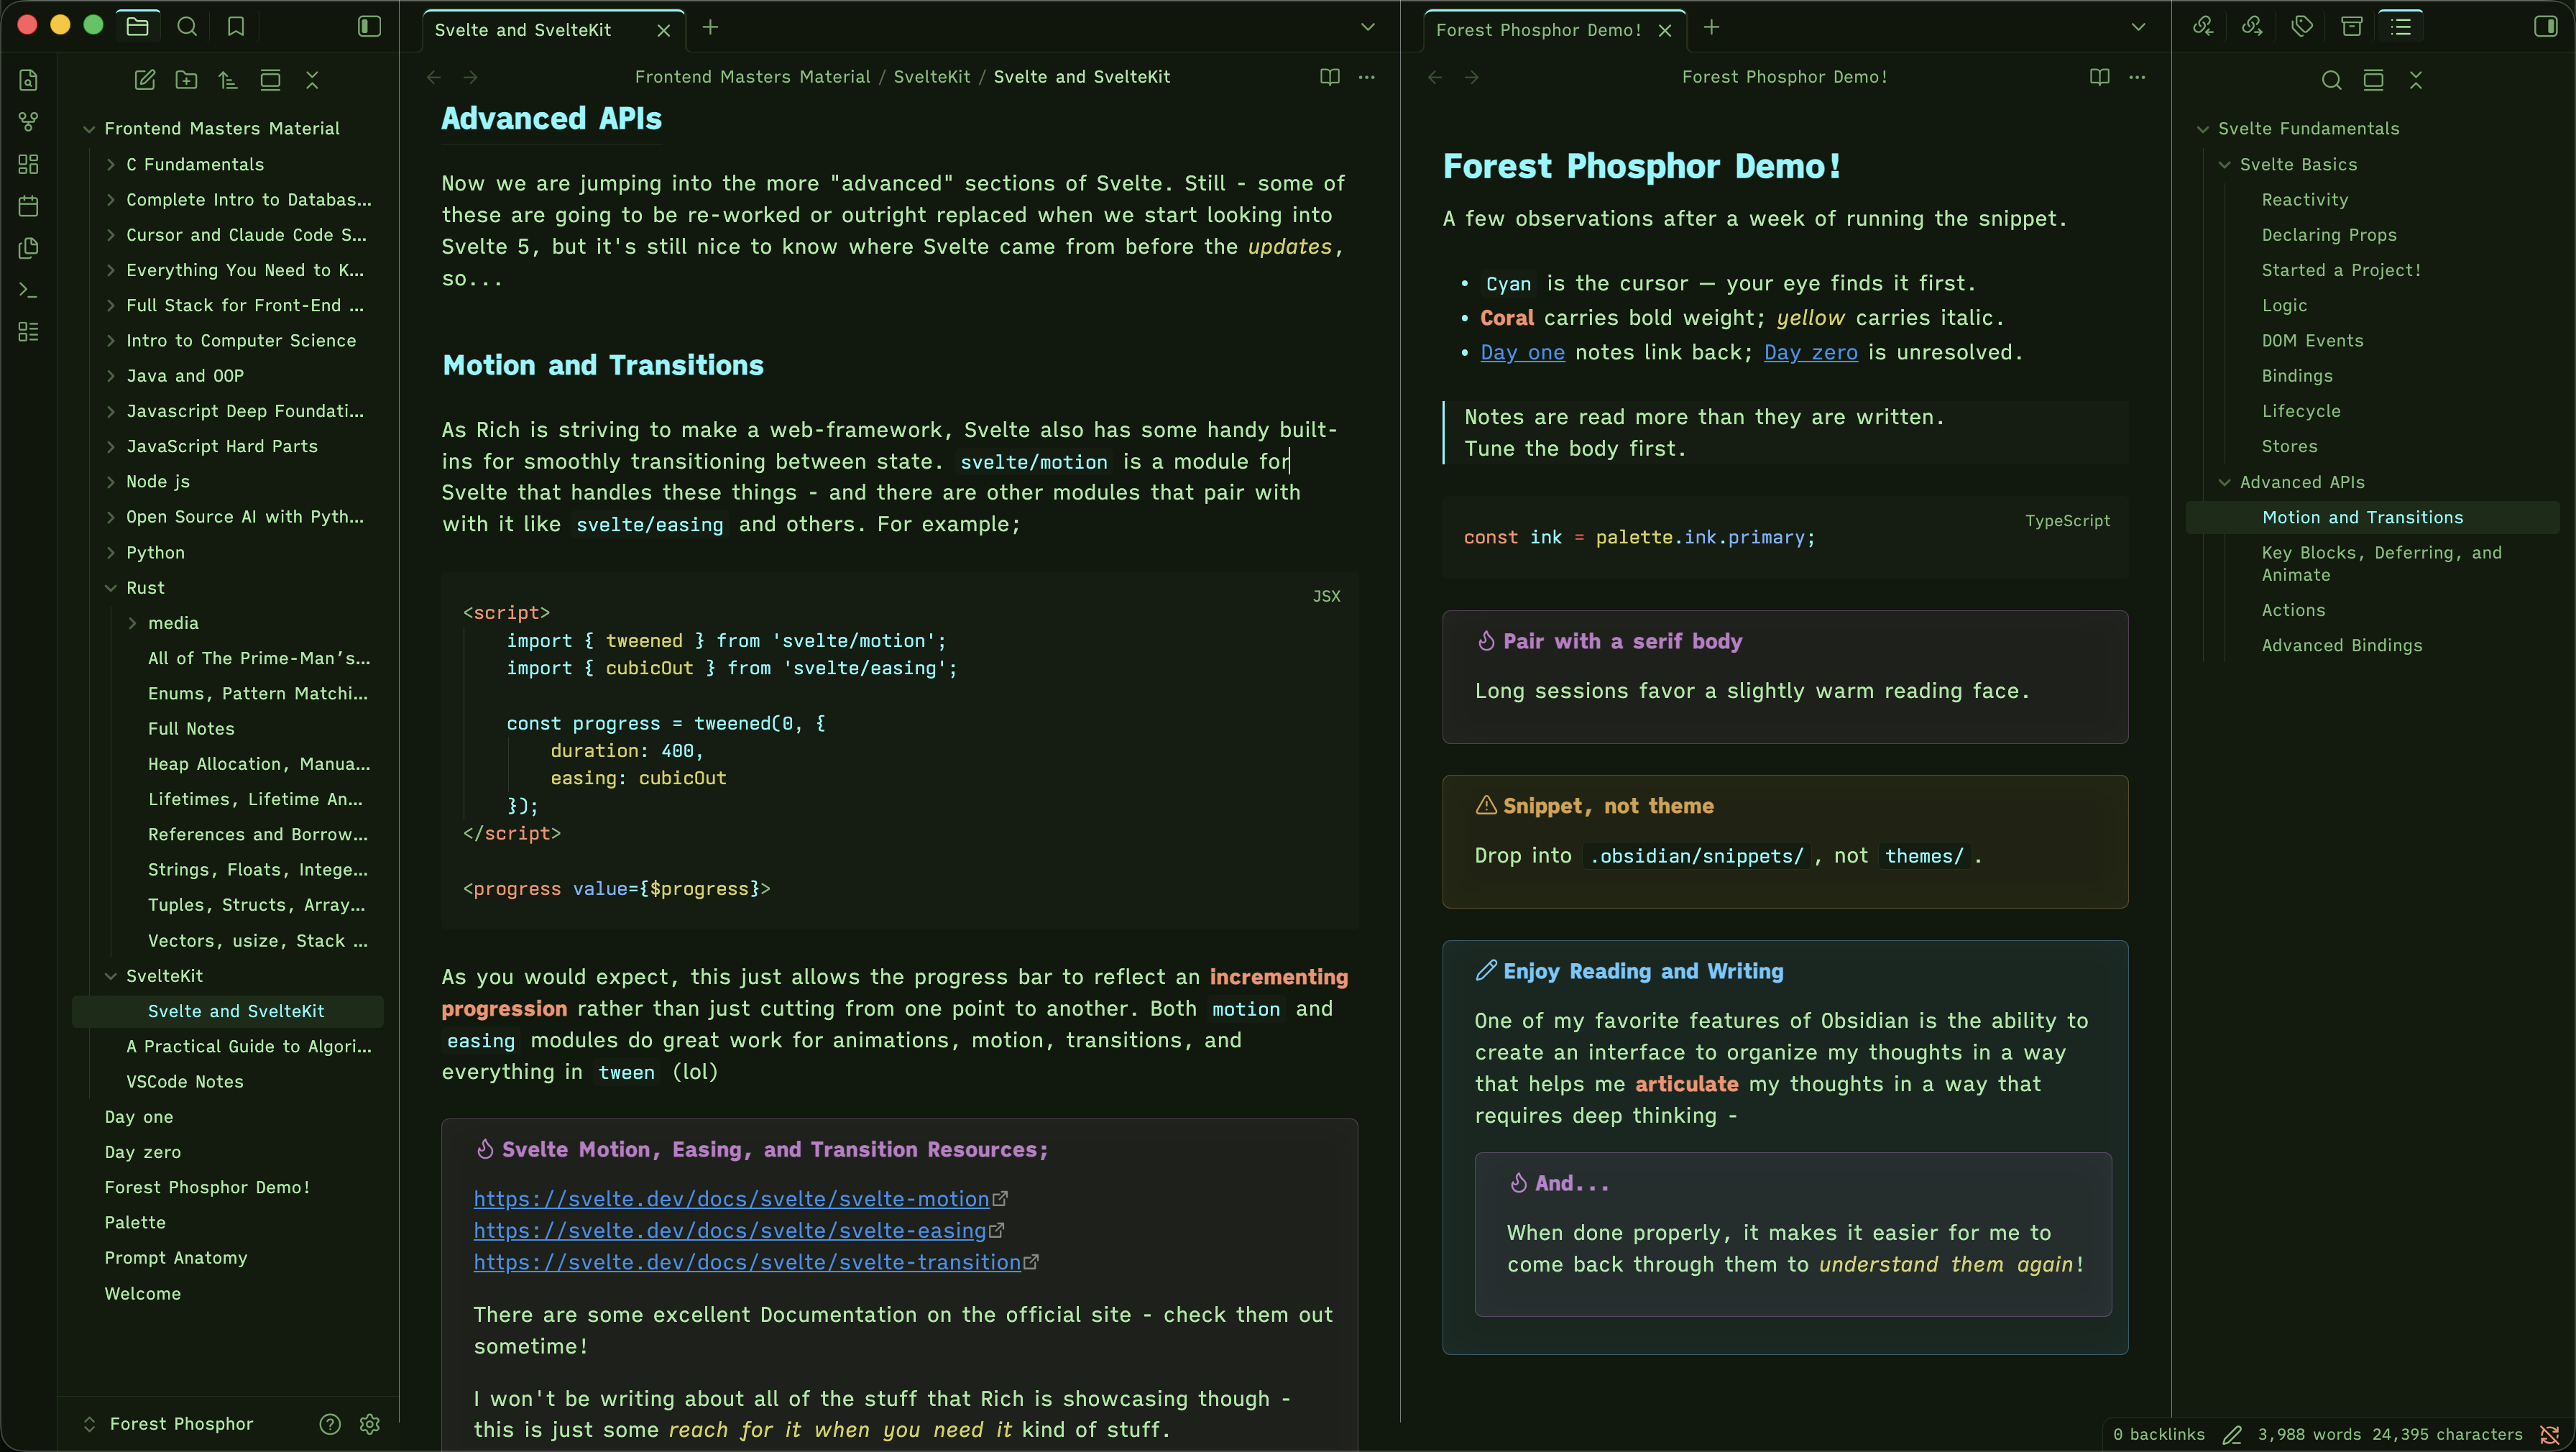Open the search icon in left sidebar header
Screen dimensions: 2576x1452
pyautogui.click(x=187, y=27)
